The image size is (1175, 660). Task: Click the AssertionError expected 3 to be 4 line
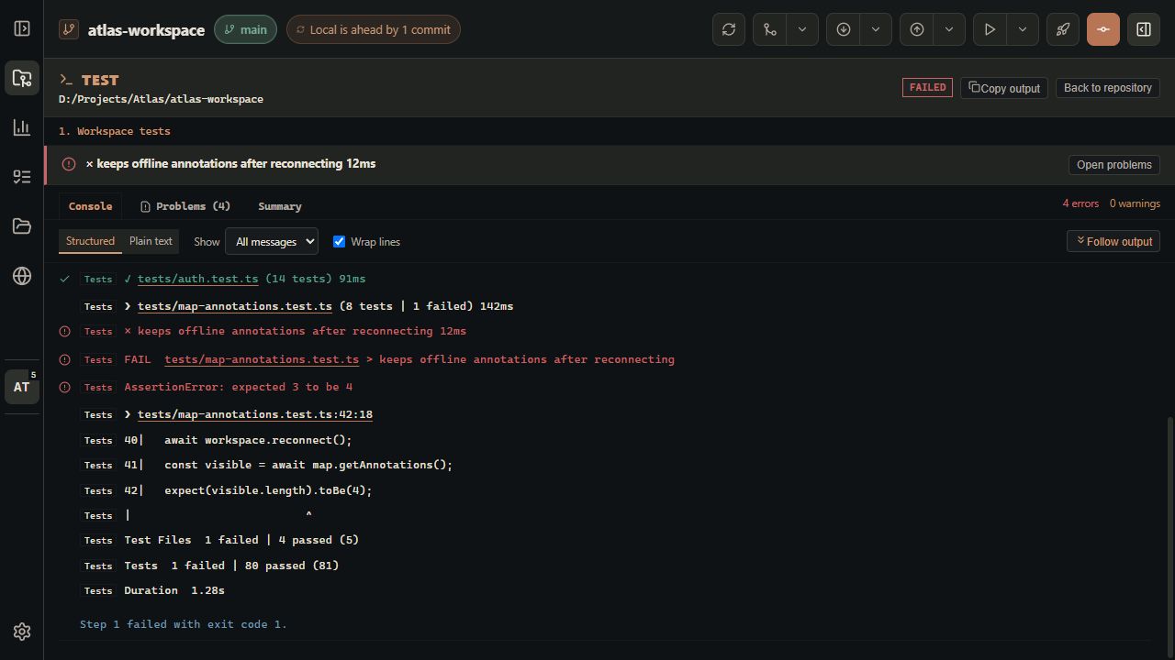point(238,387)
